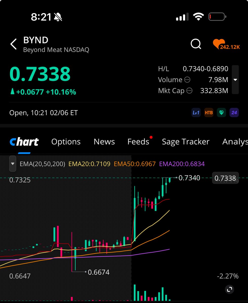This screenshot has height=303, width=248.
Task: Open Feeds with the red notification dot
Action: point(139,142)
